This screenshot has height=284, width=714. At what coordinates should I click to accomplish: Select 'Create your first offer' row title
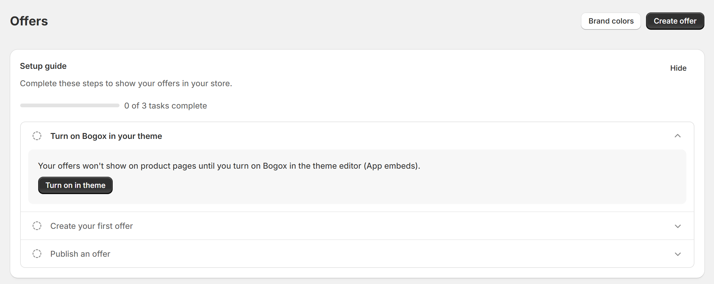tap(92, 226)
